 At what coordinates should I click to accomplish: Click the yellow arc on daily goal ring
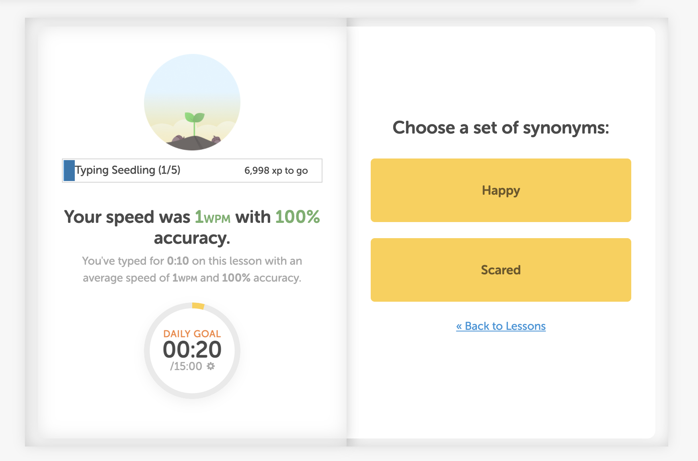point(198,306)
